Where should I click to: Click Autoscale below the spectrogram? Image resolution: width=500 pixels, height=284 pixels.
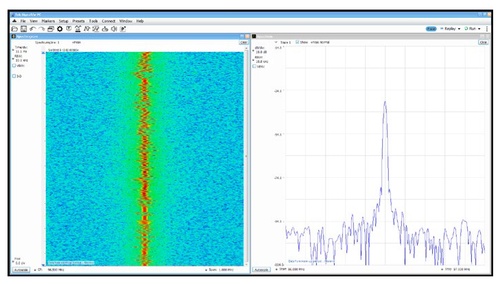(x=21, y=270)
